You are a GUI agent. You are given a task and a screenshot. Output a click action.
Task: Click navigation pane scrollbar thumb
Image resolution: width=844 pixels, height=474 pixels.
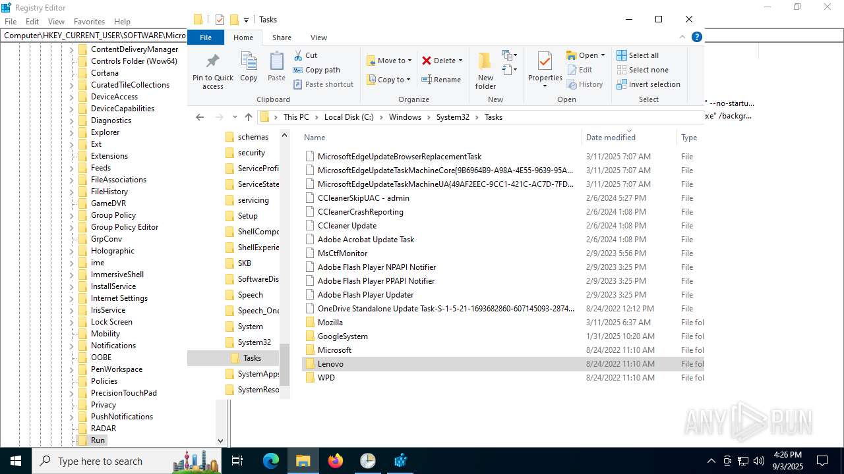pyautogui.click(x=285, y=365)
